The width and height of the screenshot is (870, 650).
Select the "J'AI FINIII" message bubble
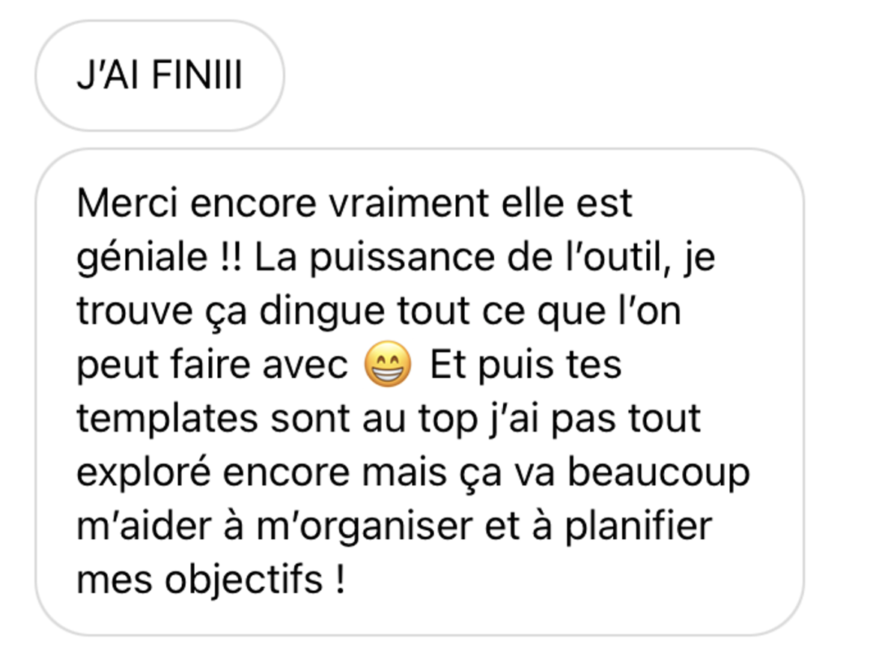(159, 76)
